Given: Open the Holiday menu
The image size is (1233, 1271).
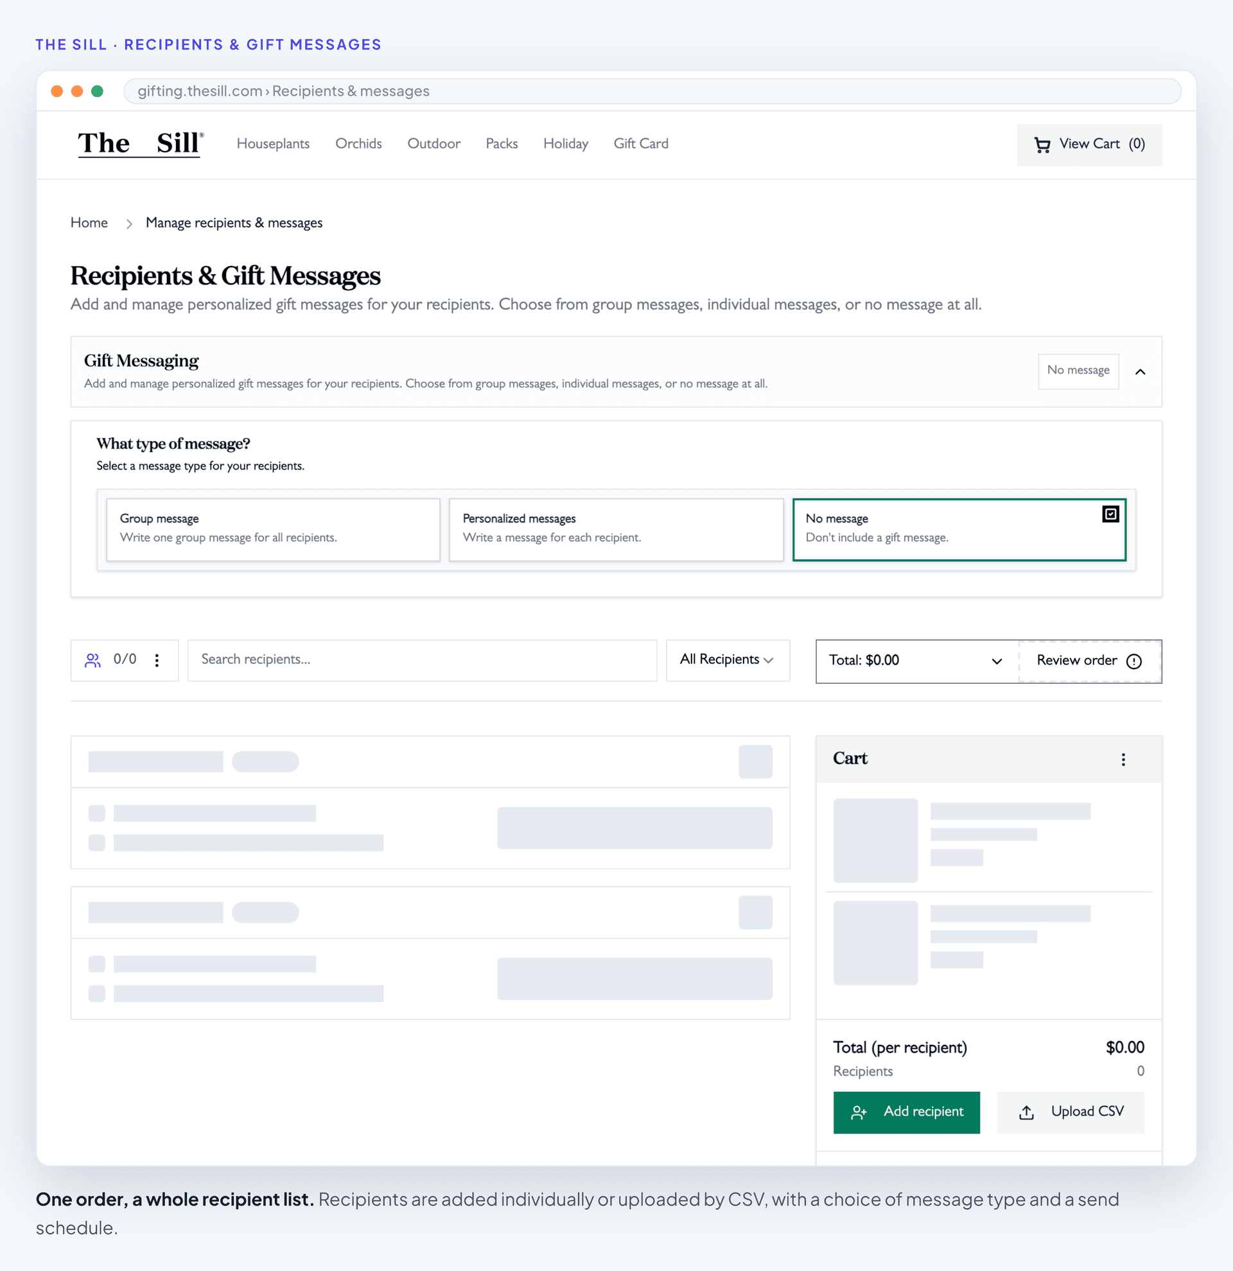Looking at the screenshot, I should (565, 143).
